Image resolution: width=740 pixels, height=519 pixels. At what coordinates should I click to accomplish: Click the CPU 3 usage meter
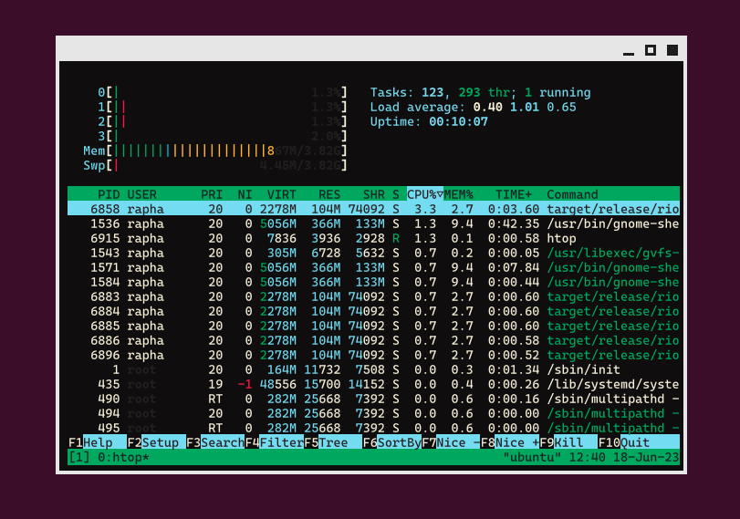click(x=223, y=136)
